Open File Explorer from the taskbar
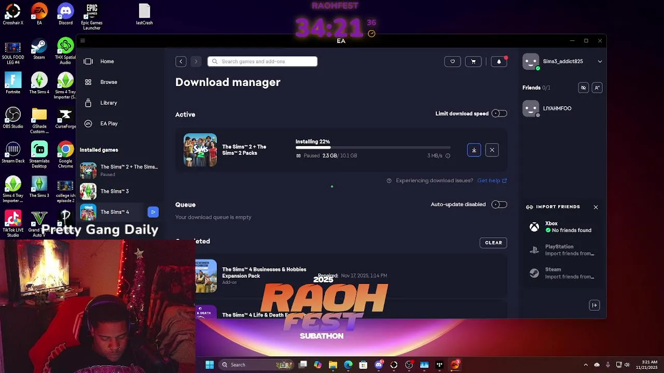Viewport: 664px width, 373px height. tap(333, 365)
